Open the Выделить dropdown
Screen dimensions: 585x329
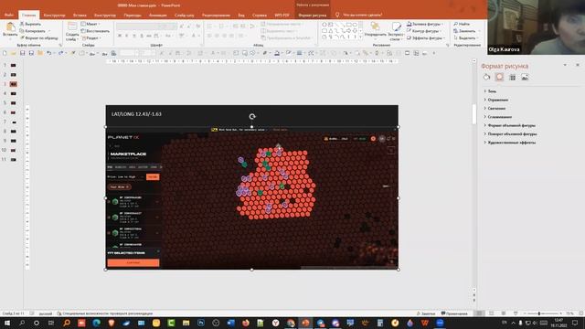click(465, 38)
